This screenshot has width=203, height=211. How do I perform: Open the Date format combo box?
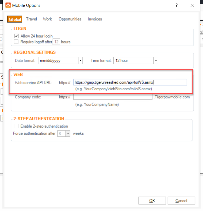pyautogui.click(x=60, y=61)
